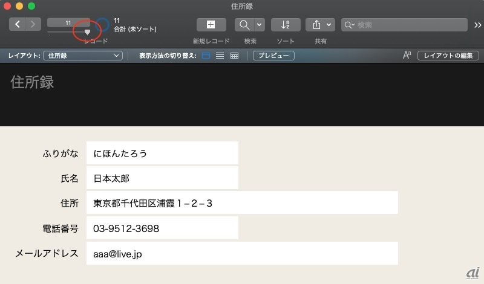This screenshot has height=284, width=484.
Task: Click the プレビュー button
Action: pyautogui.click(x=274, y=56)
